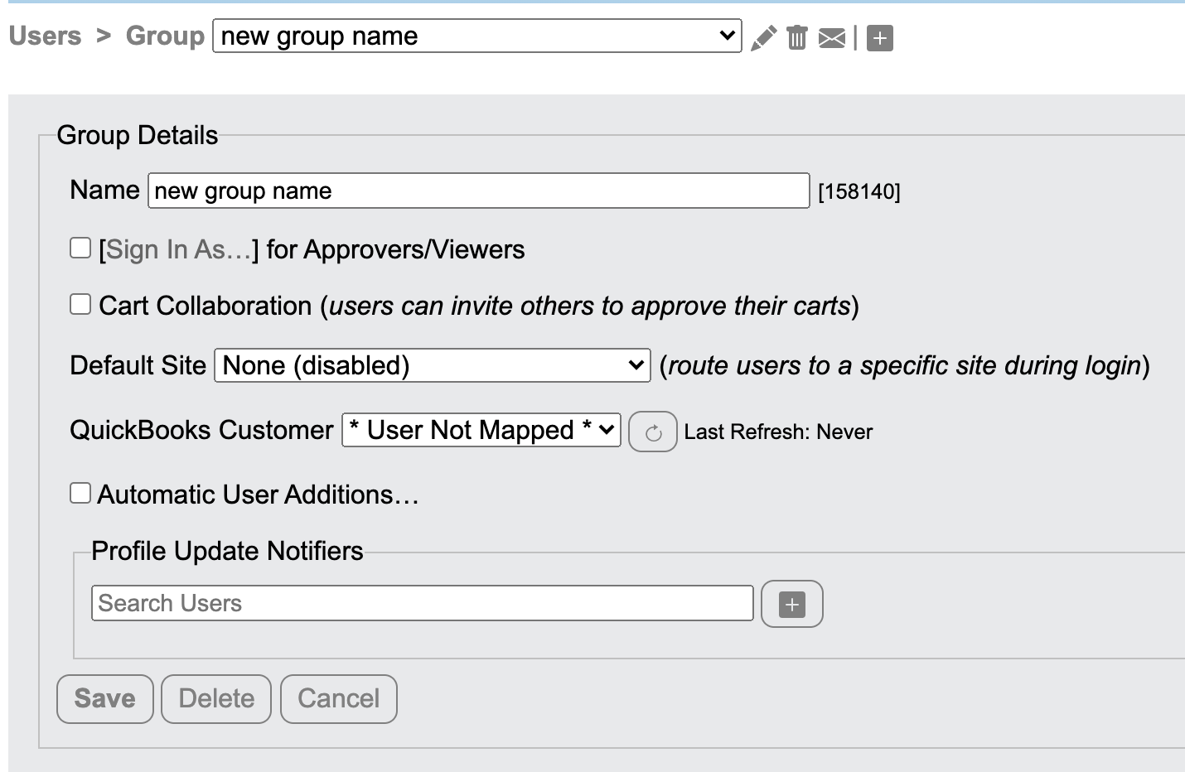Open the email envelope icon

tap(831, 36)
